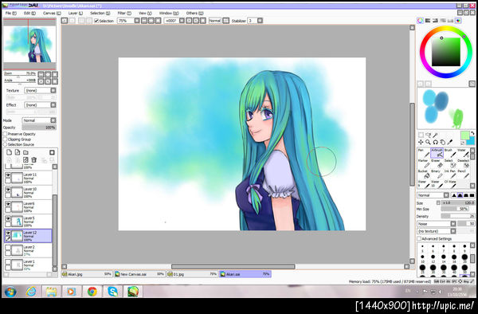Show Layer2 by clicking its visibility box
478x314 pixels.
8,248
